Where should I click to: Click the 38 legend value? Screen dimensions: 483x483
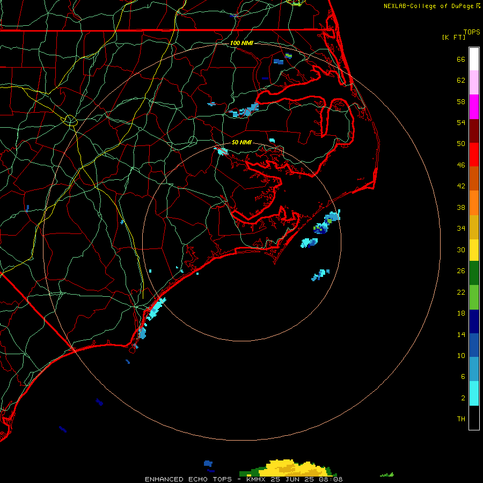(461, 208)
